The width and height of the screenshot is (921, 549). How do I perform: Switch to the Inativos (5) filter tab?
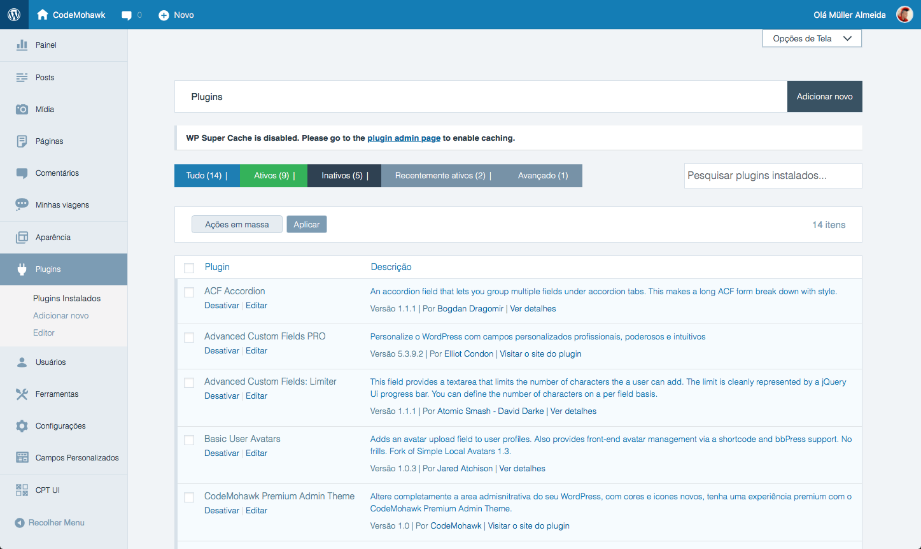pyautogui.click(x=344, y=176)
